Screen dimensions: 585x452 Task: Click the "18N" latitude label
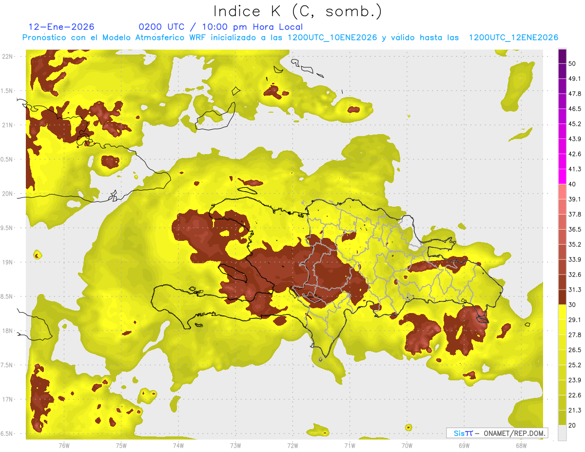[8, 331]
